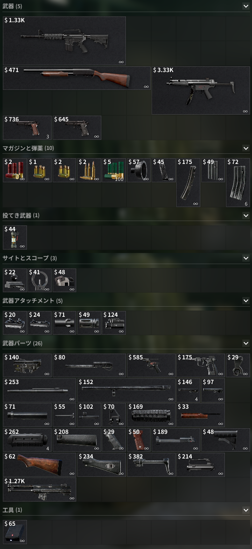Select the curved magazine priced $175
The height and width of the screenshot is (549, 252).
(x=188, y=182)
